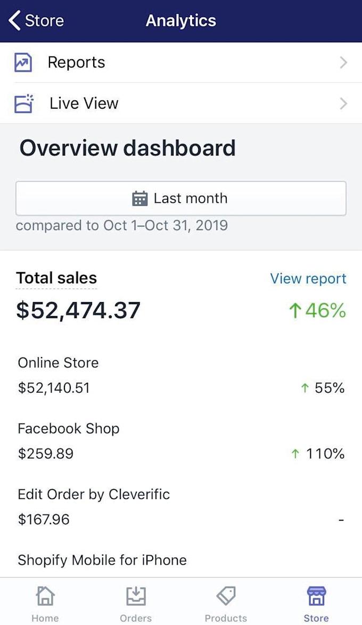Expand the Live View row chevron
This screenshot has height=625, width=362.
(343, 104)
